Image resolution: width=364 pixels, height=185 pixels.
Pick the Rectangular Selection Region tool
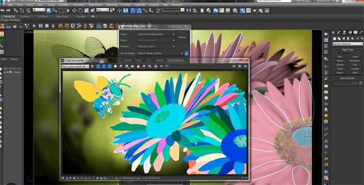point(61,11)
